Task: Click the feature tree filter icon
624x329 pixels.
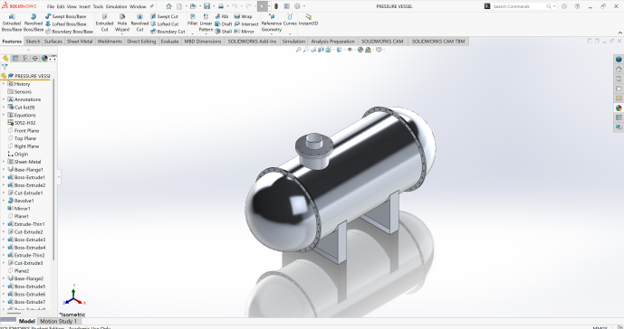Action: 5,67
